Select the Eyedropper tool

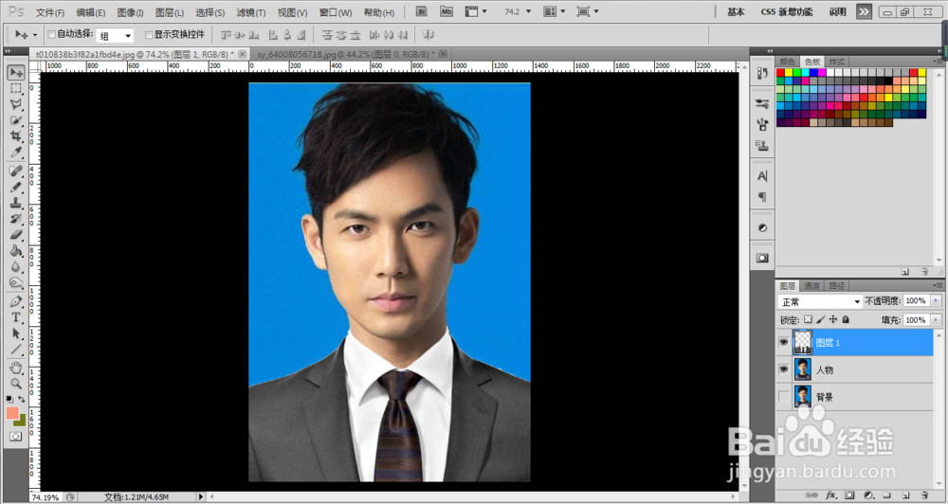tap(16, 152)
